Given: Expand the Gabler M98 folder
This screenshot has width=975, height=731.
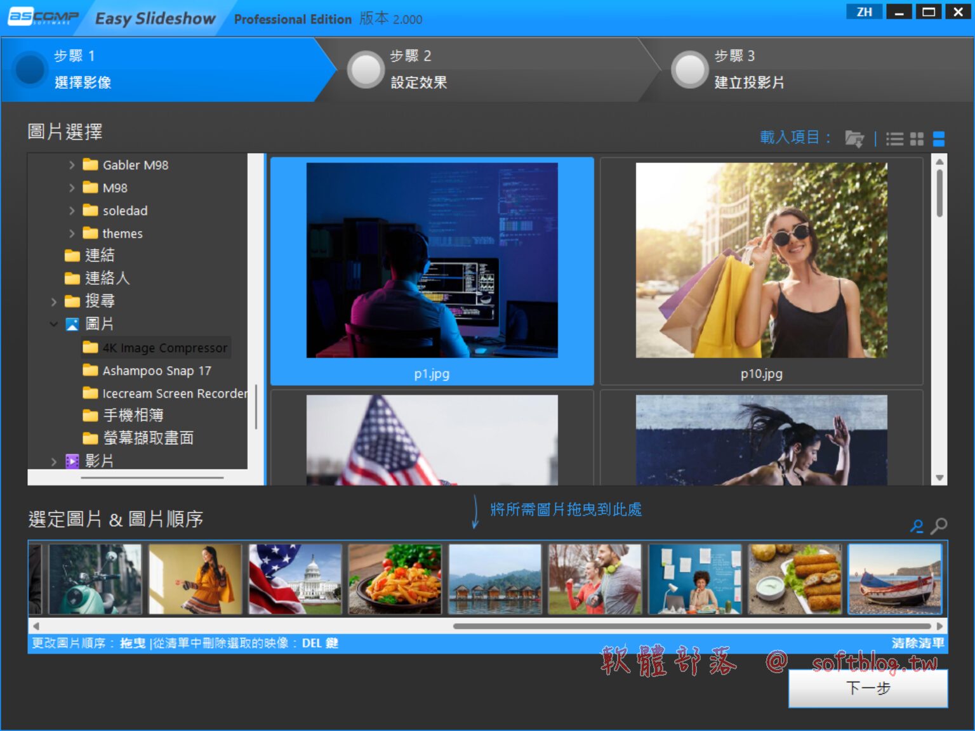Looking at the screenshot, I should click(x=72, y=165).
